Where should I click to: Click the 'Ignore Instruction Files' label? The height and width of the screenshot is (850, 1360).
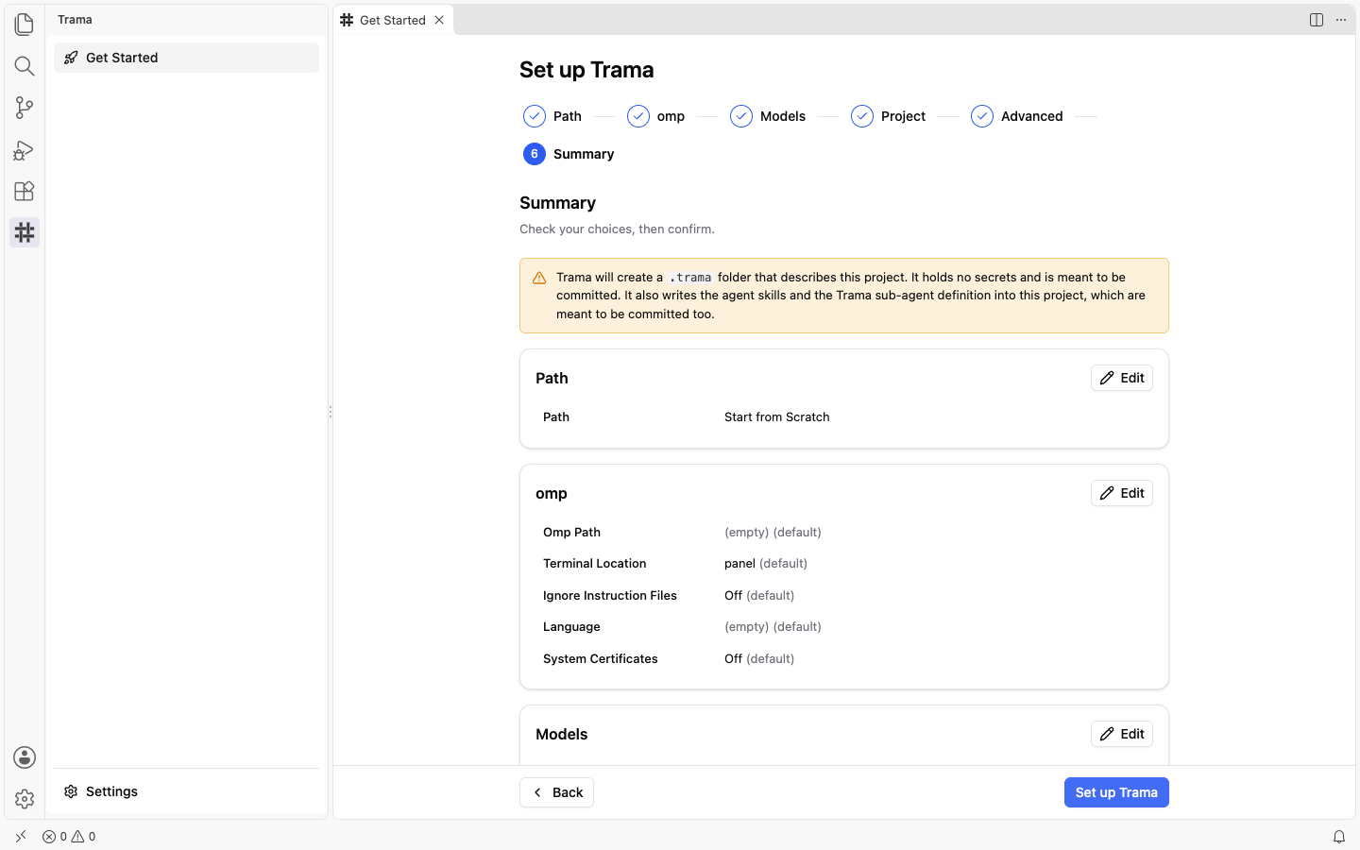(610, 595)
